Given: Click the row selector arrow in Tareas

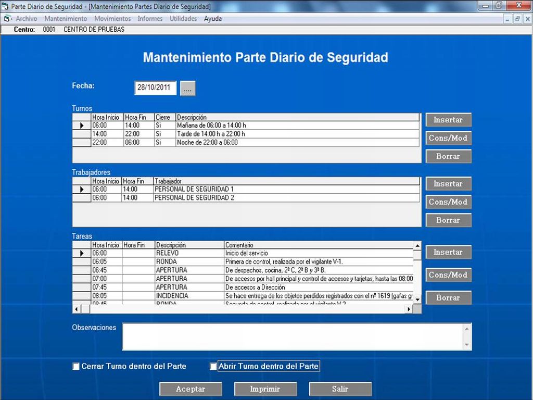Looking at the screenshot, I should 82,253.
